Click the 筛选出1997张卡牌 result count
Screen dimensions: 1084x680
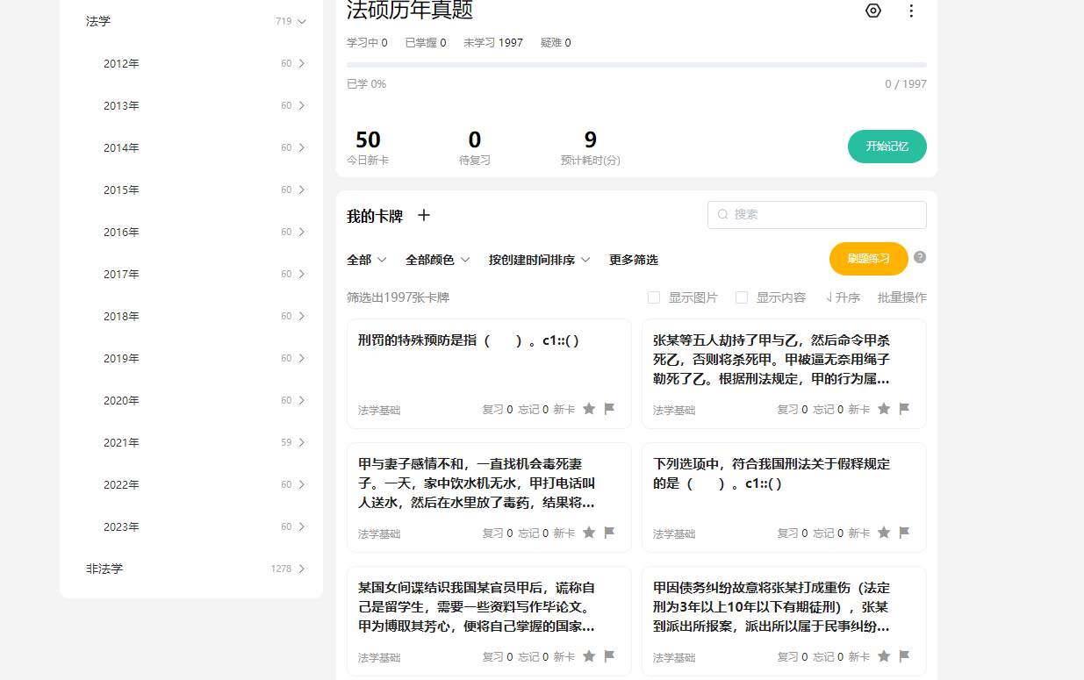[x=398, y=297]
